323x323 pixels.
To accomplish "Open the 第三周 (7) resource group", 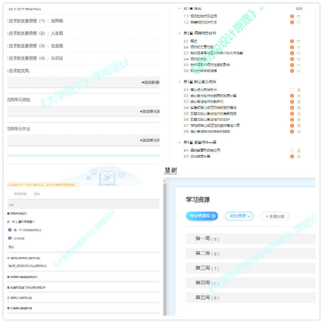I will [x=251, y=268].
